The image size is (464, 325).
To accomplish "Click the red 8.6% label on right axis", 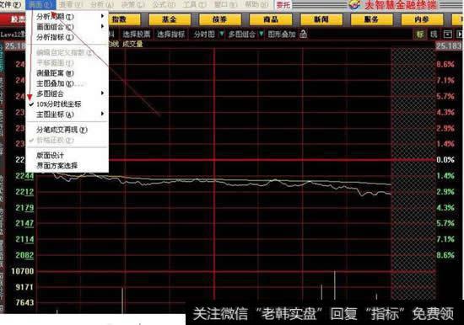I will click(445, 64).
